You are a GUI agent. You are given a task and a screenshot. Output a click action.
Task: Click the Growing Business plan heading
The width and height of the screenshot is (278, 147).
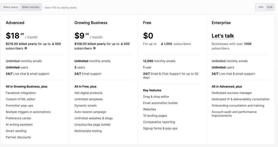(x=91, y=23)
